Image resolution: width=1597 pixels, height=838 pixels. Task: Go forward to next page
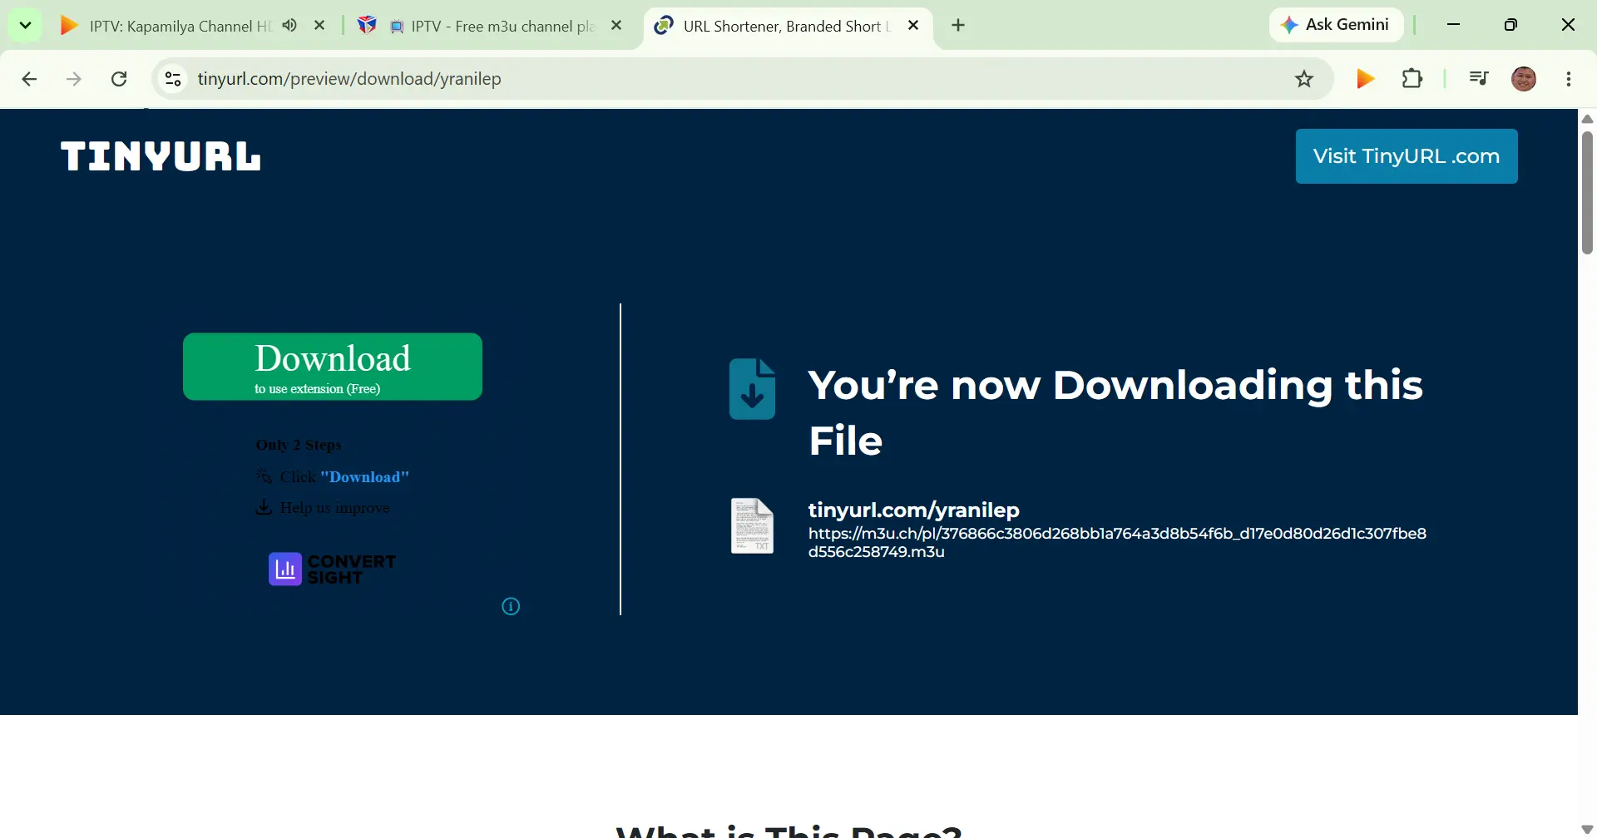point(74,79)
